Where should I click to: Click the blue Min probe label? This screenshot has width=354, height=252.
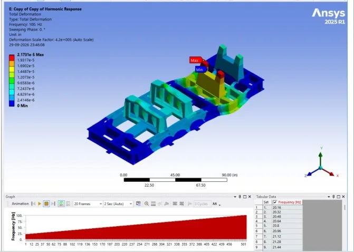[x=200, y=70]
